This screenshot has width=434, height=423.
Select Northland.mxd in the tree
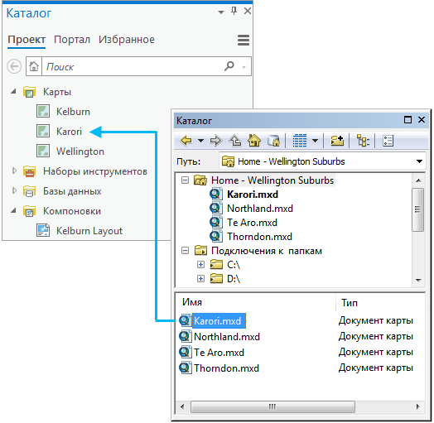pos(259,209)
